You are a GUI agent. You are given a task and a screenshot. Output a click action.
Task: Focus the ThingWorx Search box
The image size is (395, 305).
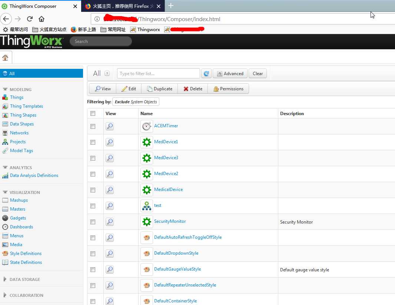(101, 41)
